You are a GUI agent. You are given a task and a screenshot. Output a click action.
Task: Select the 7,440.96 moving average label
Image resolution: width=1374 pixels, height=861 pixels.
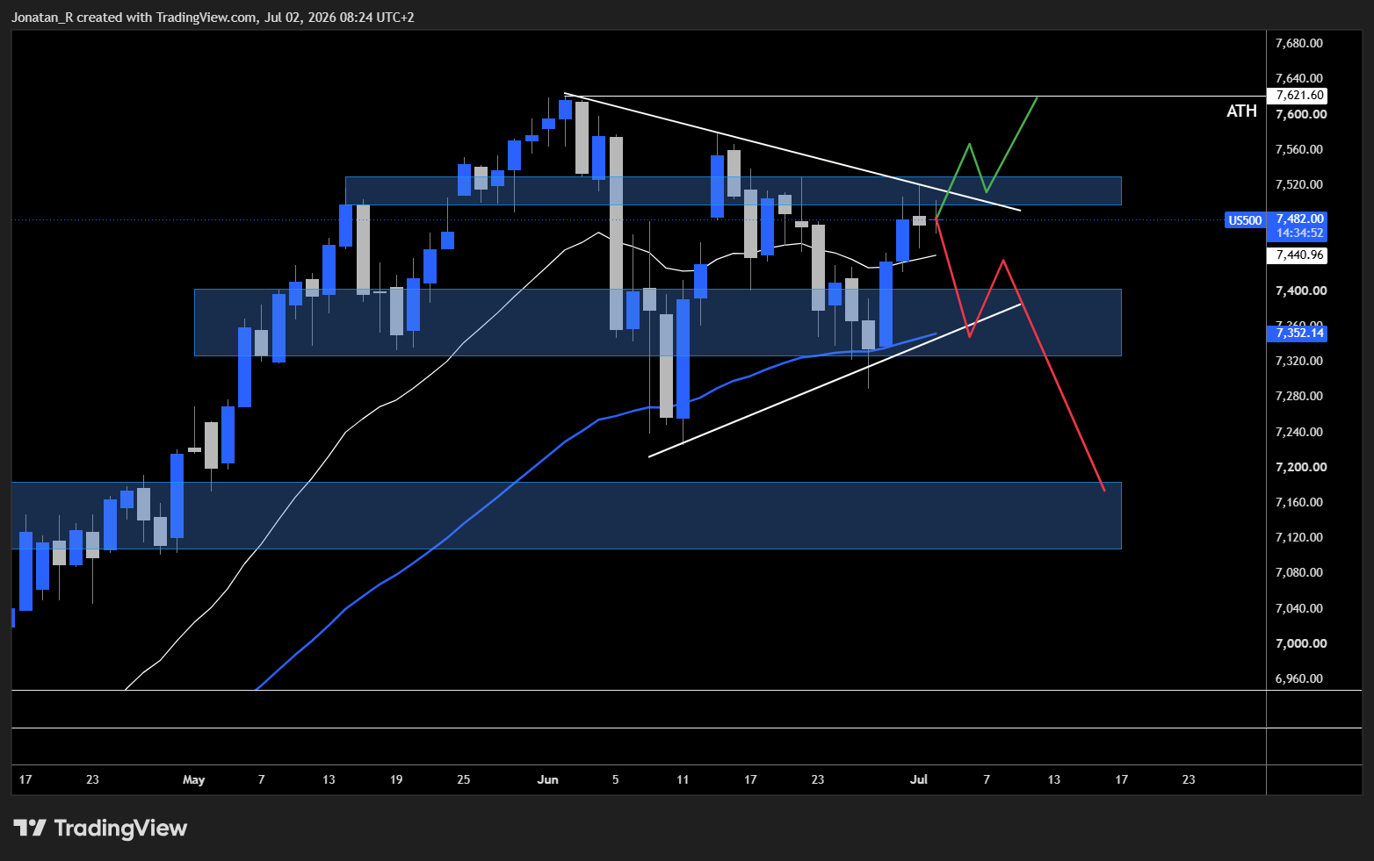coord(1299,255)
